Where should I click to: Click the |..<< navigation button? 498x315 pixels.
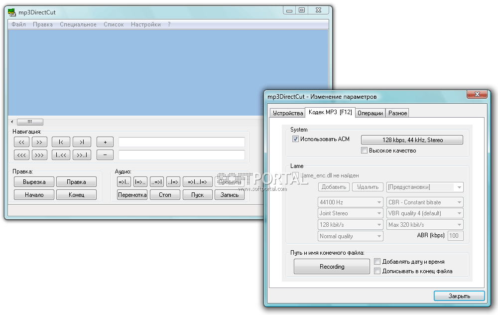coord(61,155)
